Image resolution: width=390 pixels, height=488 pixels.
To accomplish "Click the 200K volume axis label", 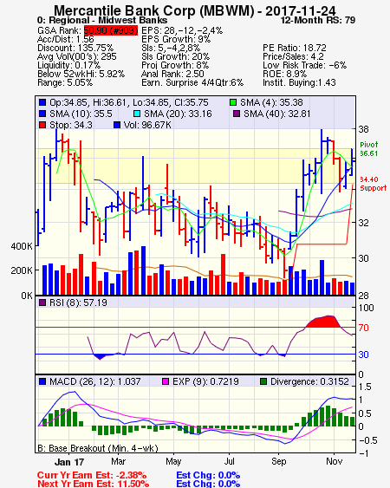I will click(22, 270).
